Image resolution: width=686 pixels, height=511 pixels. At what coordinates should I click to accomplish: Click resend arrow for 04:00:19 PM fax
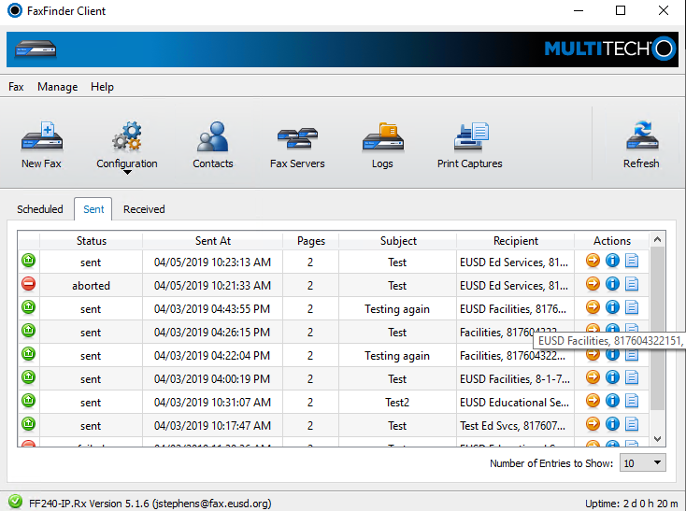click(x=593, y=377)
